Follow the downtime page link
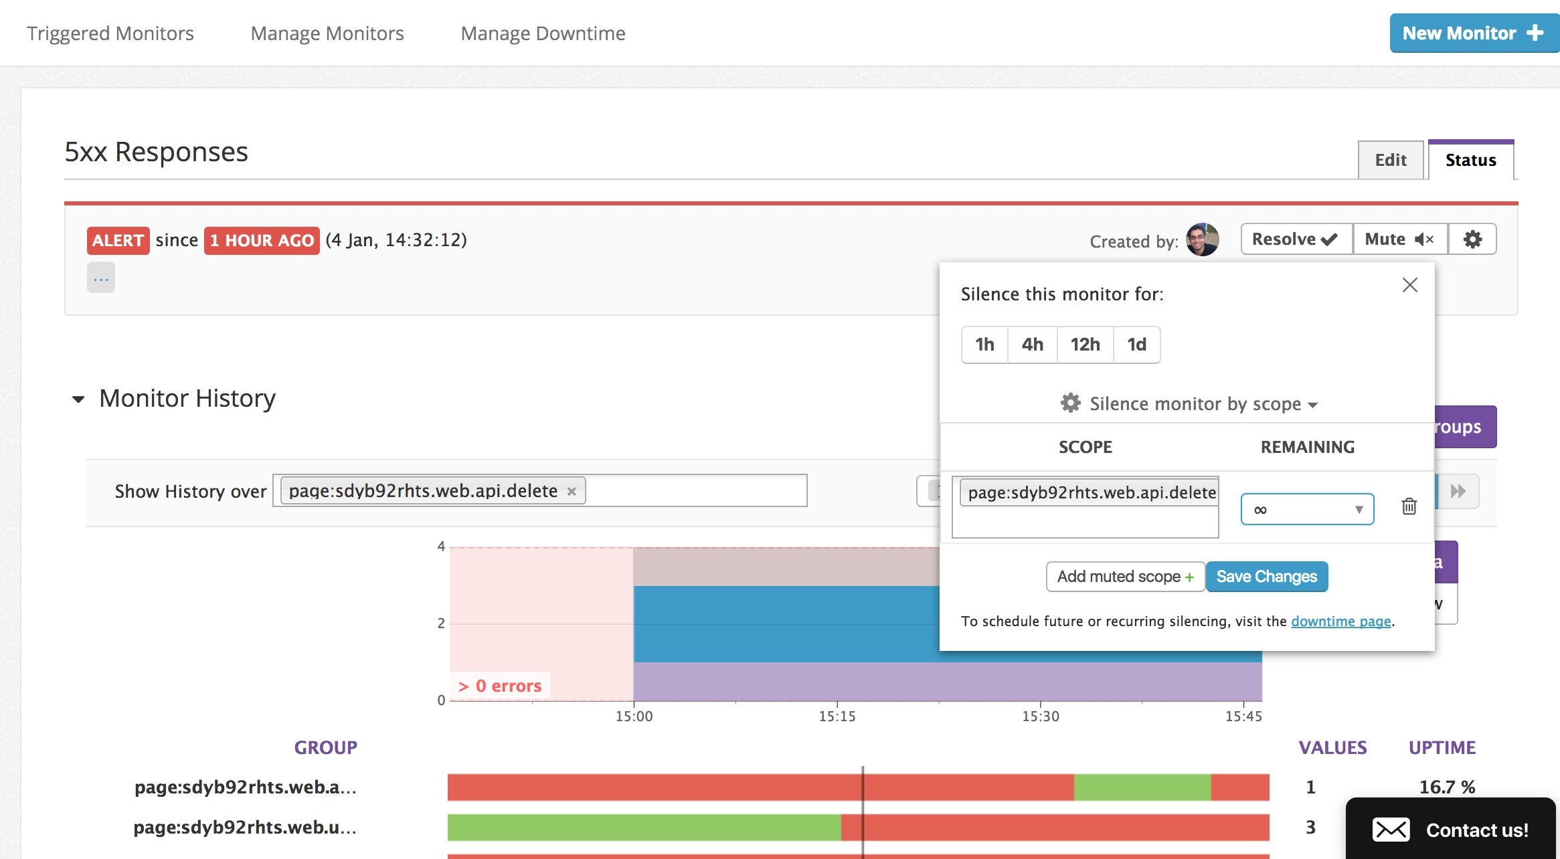The image size is (1560, 859). [x=1340, y=622]
